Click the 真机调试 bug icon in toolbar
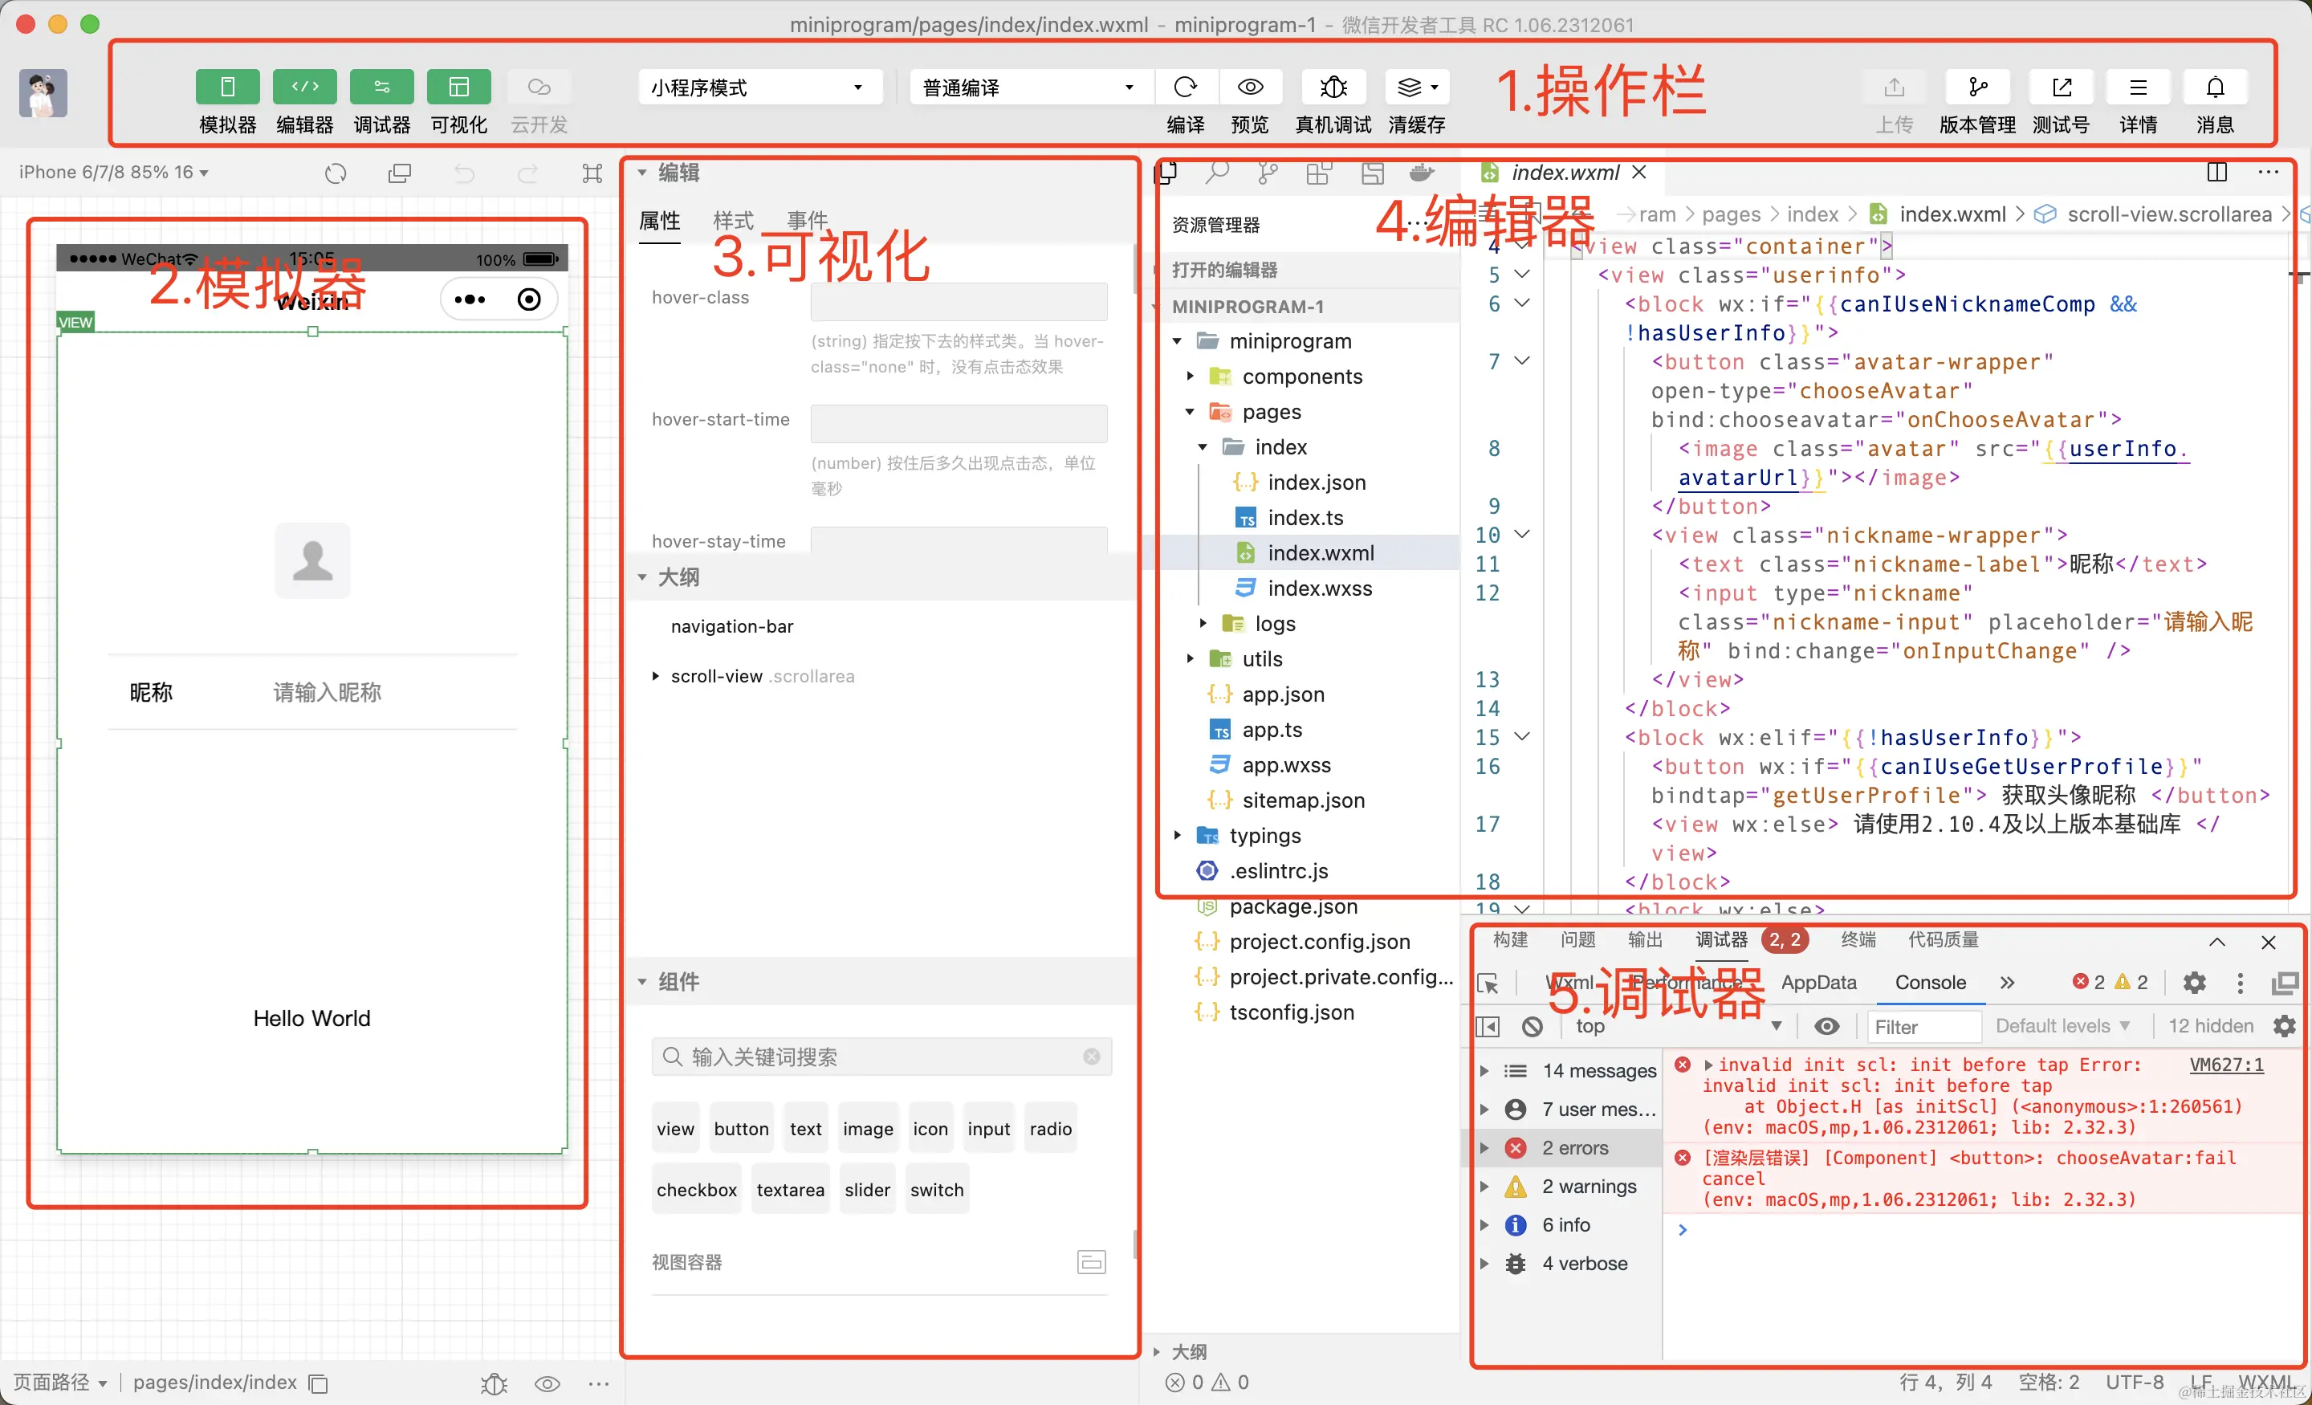The width and height of the screenshot is (2312, 1405). click(x=1333, y=88)
